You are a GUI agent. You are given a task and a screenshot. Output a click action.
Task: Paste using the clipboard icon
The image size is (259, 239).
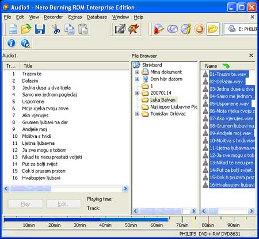coord(83,29)
